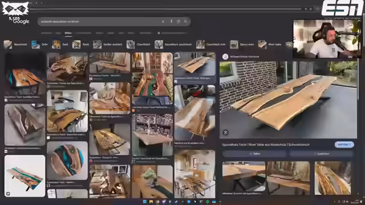Filter results by Grün chip

40,44
